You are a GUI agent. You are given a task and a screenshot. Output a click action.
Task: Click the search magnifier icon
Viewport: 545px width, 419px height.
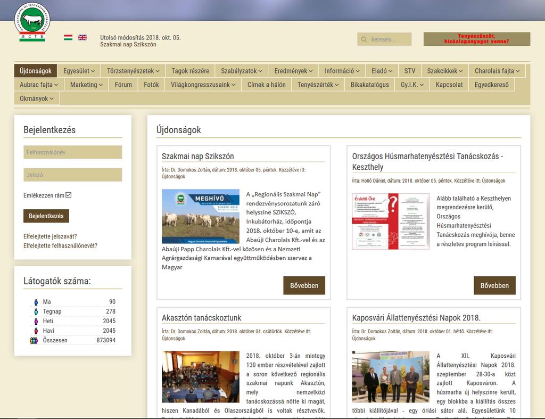(x=364, y=39)
